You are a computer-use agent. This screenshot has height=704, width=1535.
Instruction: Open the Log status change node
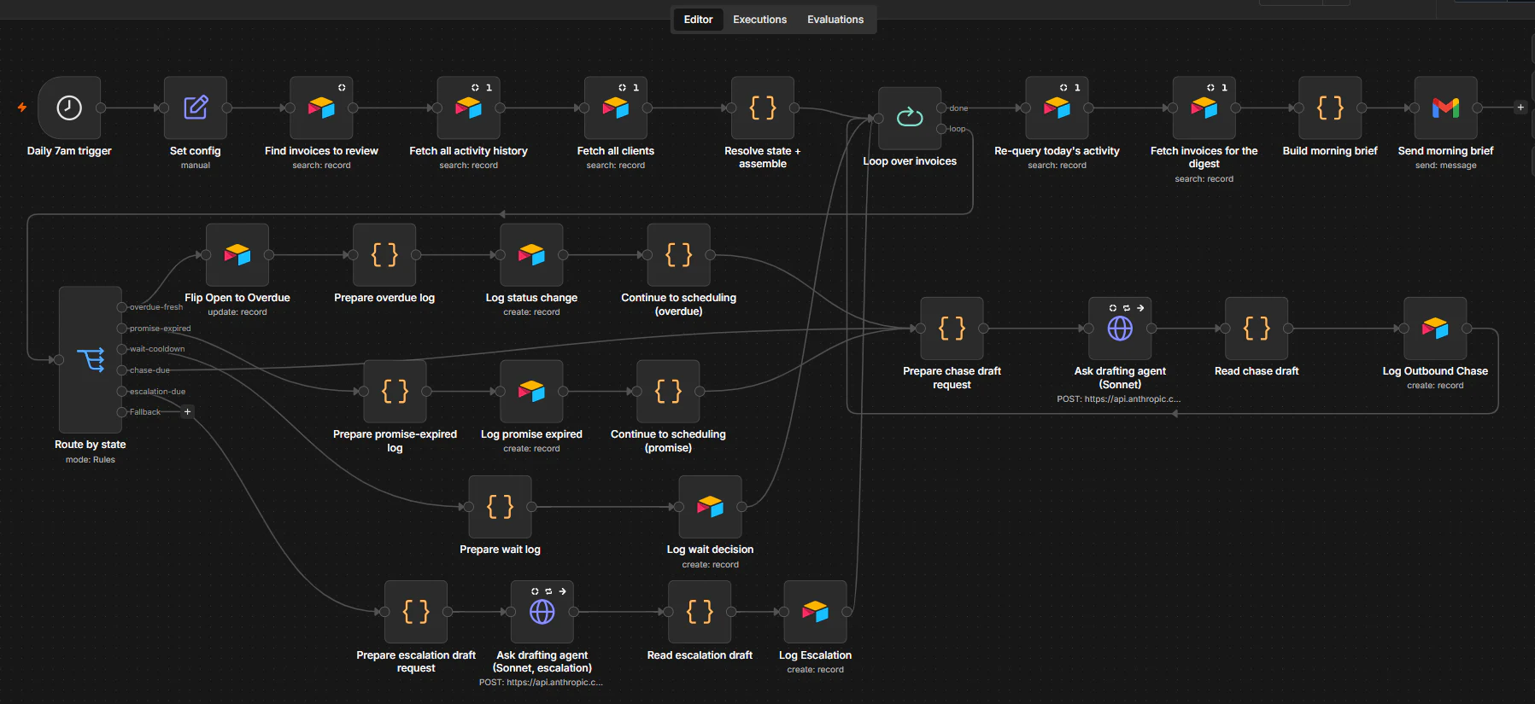531,254
